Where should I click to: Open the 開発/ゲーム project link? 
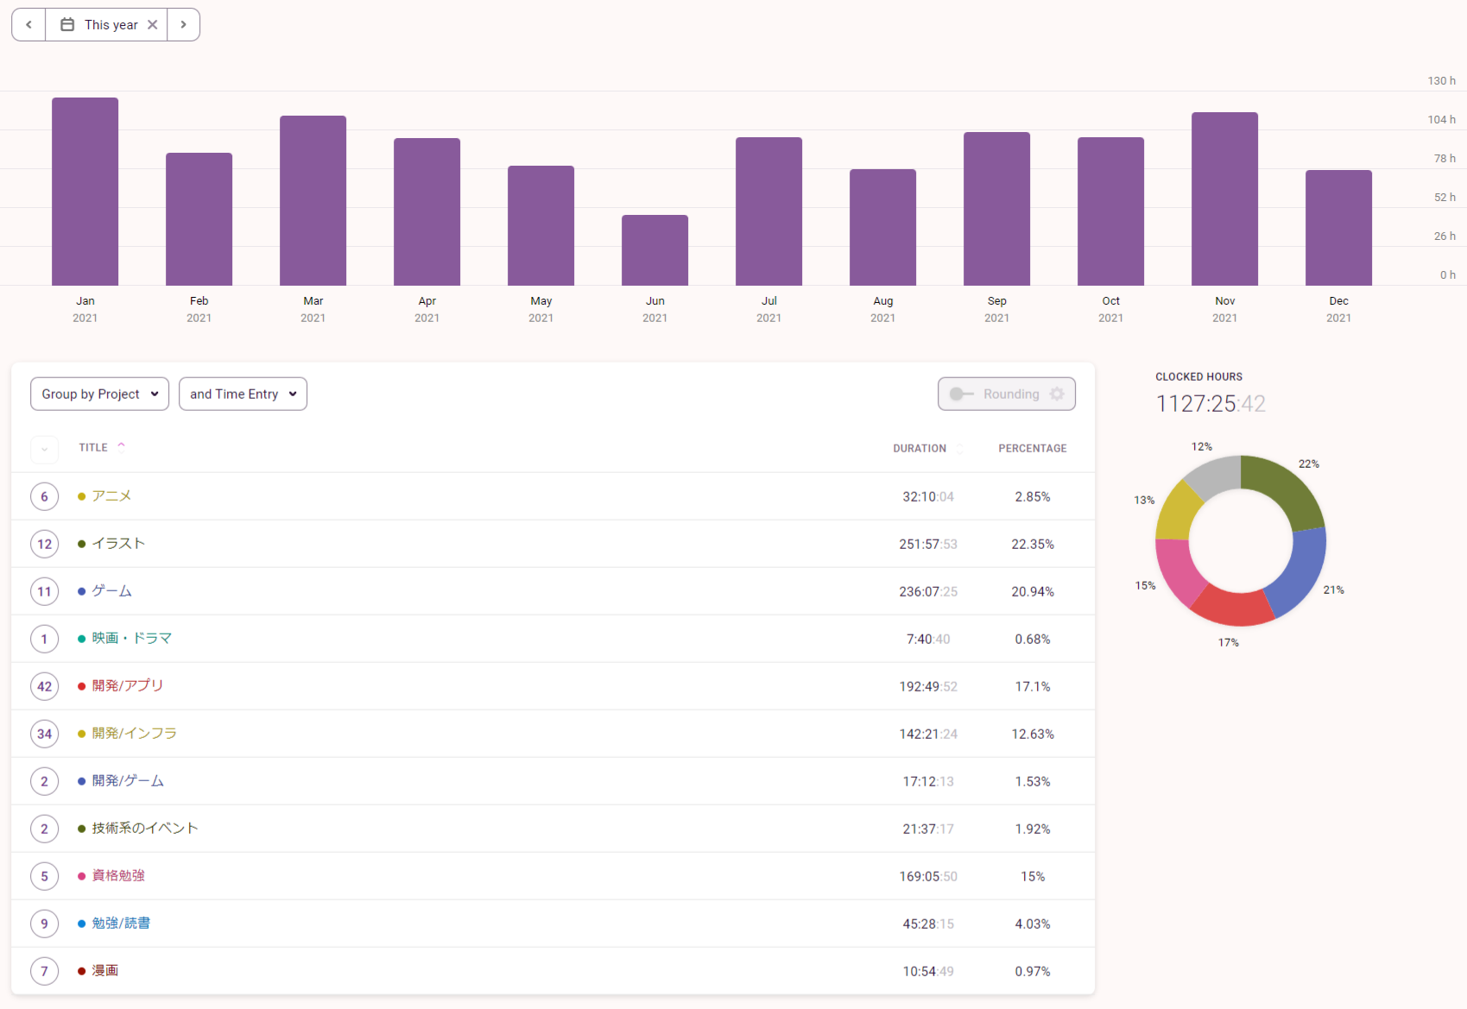click(128, 780)
